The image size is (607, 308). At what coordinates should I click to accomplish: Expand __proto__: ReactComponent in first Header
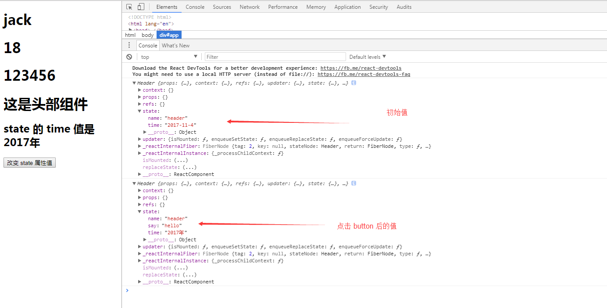(140, 174)
